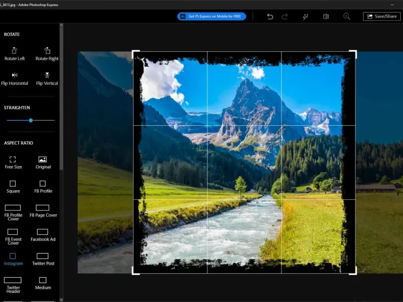Choose the Original aspect ratio
Viewport: 403px width, 302px height.
coord(43,163)
